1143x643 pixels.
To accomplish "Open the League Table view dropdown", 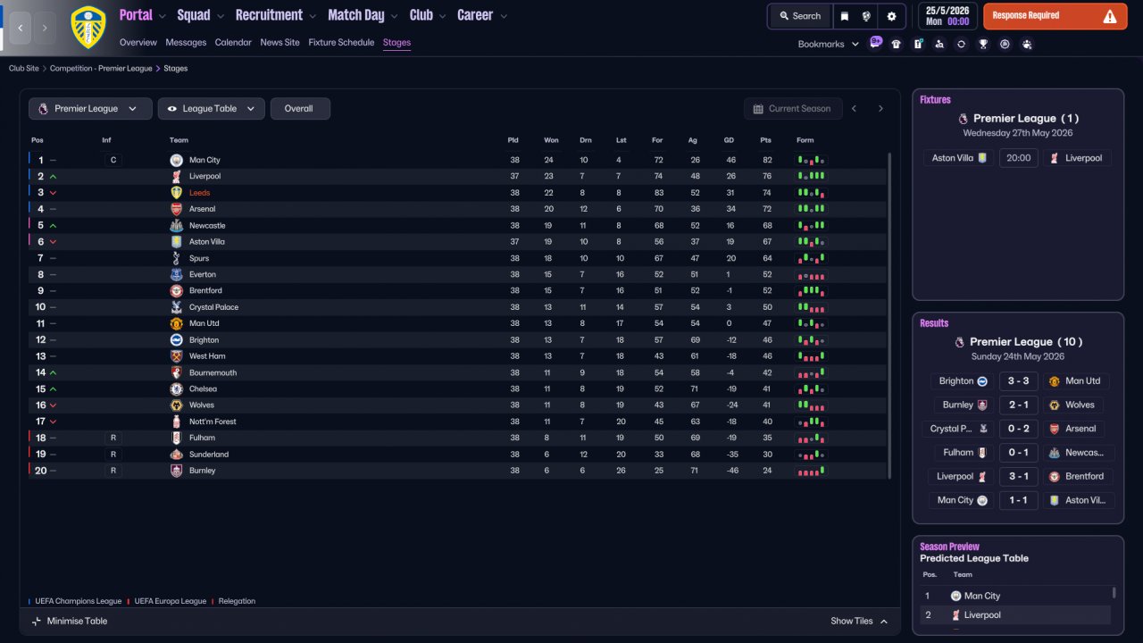I will pos(212,109).
